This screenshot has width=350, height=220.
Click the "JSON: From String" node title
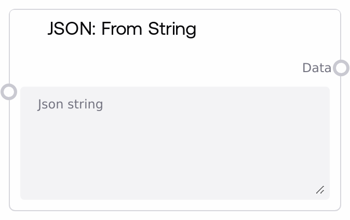coord(122,29)
